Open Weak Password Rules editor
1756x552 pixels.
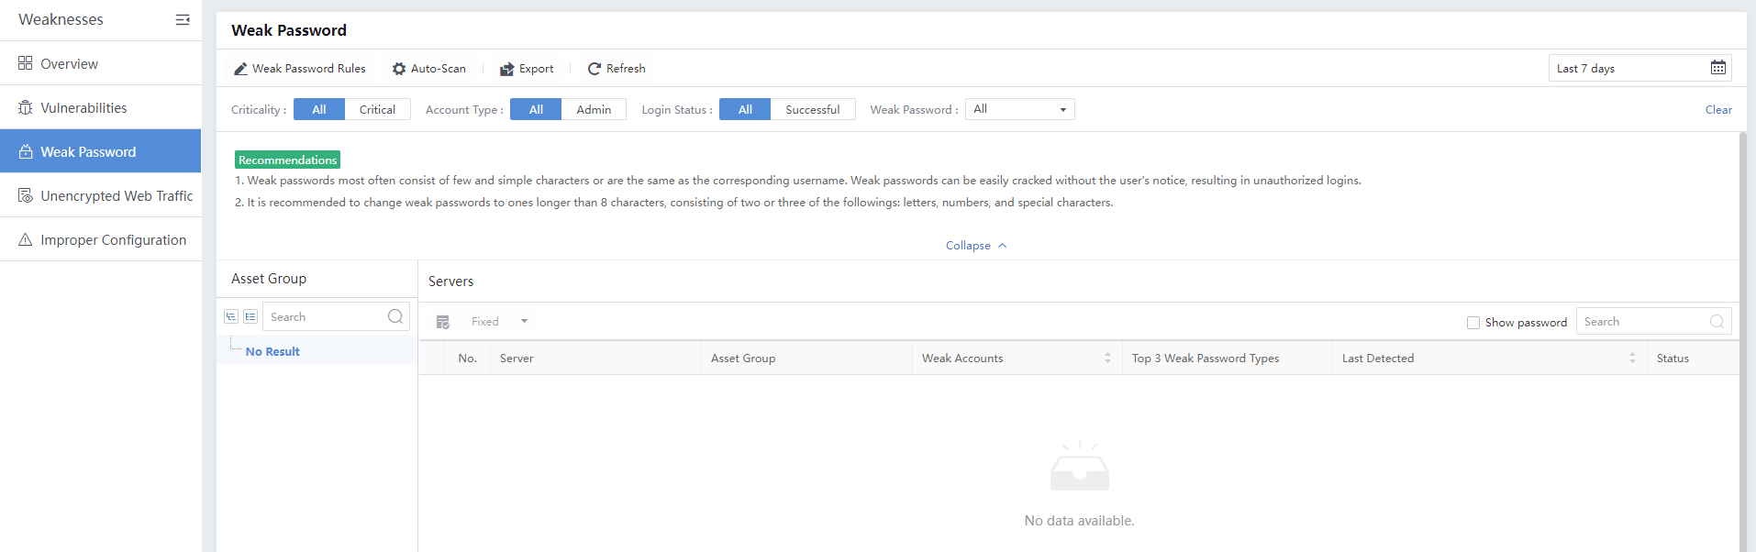pos(299,69)
